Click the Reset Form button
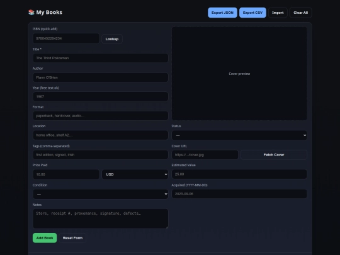 [x=72, y=238]
